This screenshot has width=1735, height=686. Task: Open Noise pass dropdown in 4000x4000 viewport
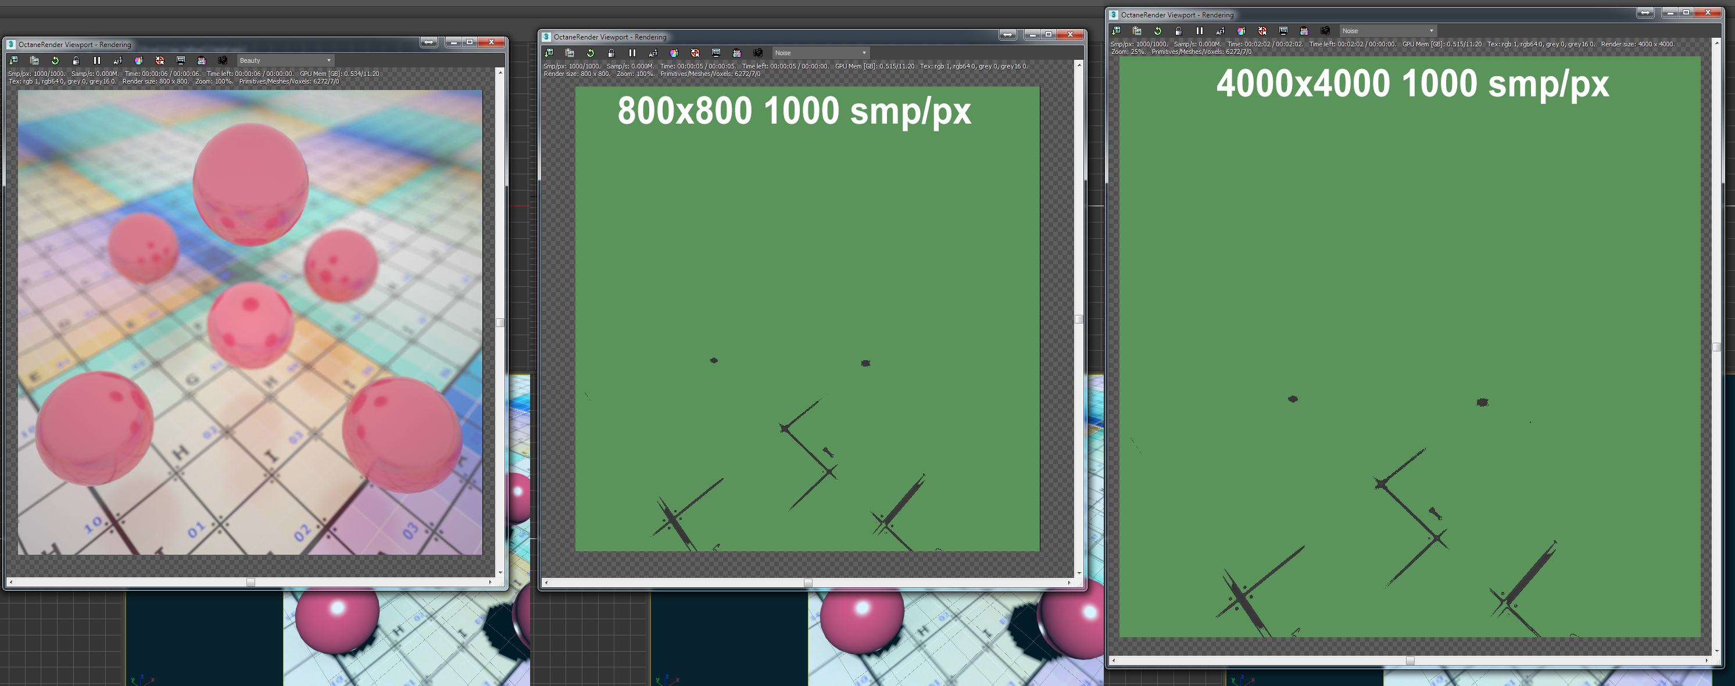pos(1387,31)
